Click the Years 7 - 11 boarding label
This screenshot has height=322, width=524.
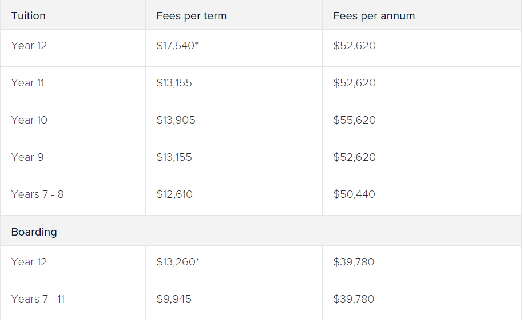(38, 299)
